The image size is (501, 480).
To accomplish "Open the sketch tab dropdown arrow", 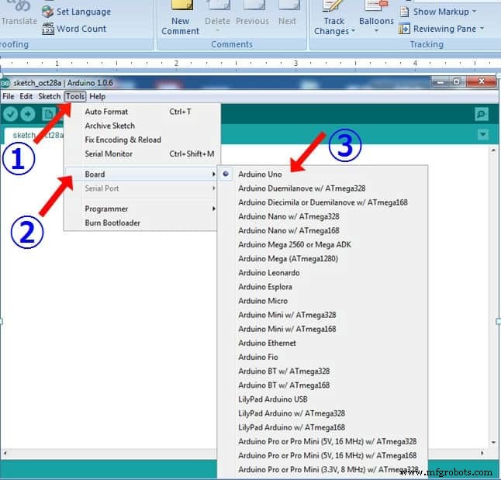I will point(483,135).
